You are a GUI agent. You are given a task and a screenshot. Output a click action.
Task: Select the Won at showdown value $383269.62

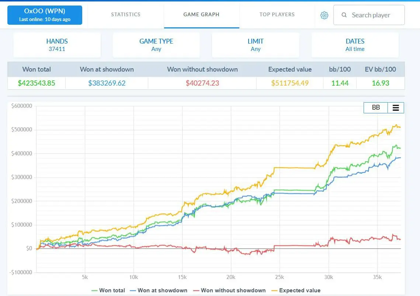(107, 83)
